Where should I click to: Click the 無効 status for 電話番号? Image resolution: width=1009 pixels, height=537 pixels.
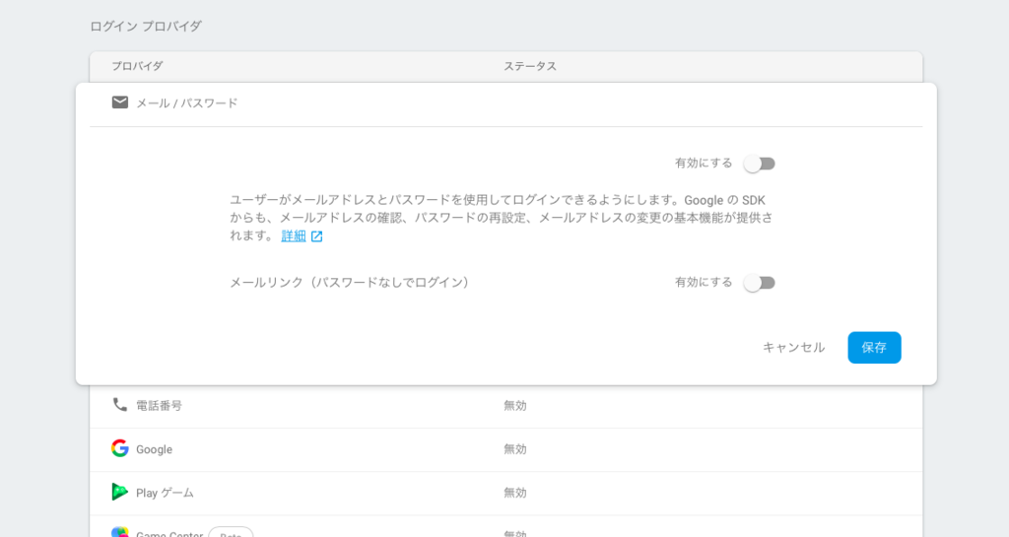coord(514,406)
